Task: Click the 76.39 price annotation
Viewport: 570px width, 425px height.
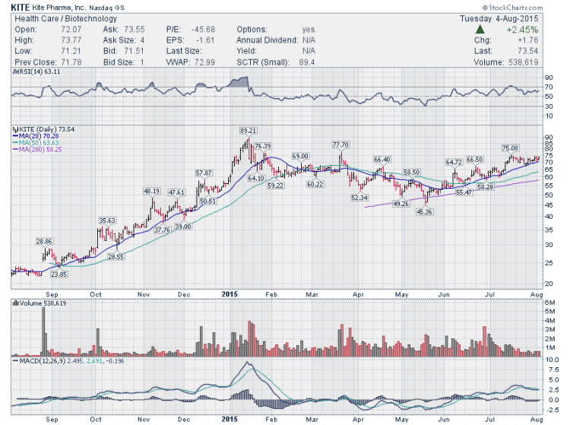Action: click(263, 146)
